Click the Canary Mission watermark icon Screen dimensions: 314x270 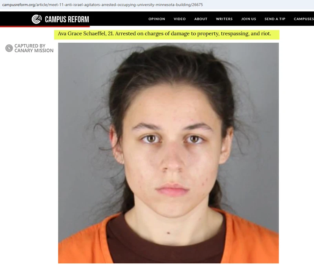point(9,48)
